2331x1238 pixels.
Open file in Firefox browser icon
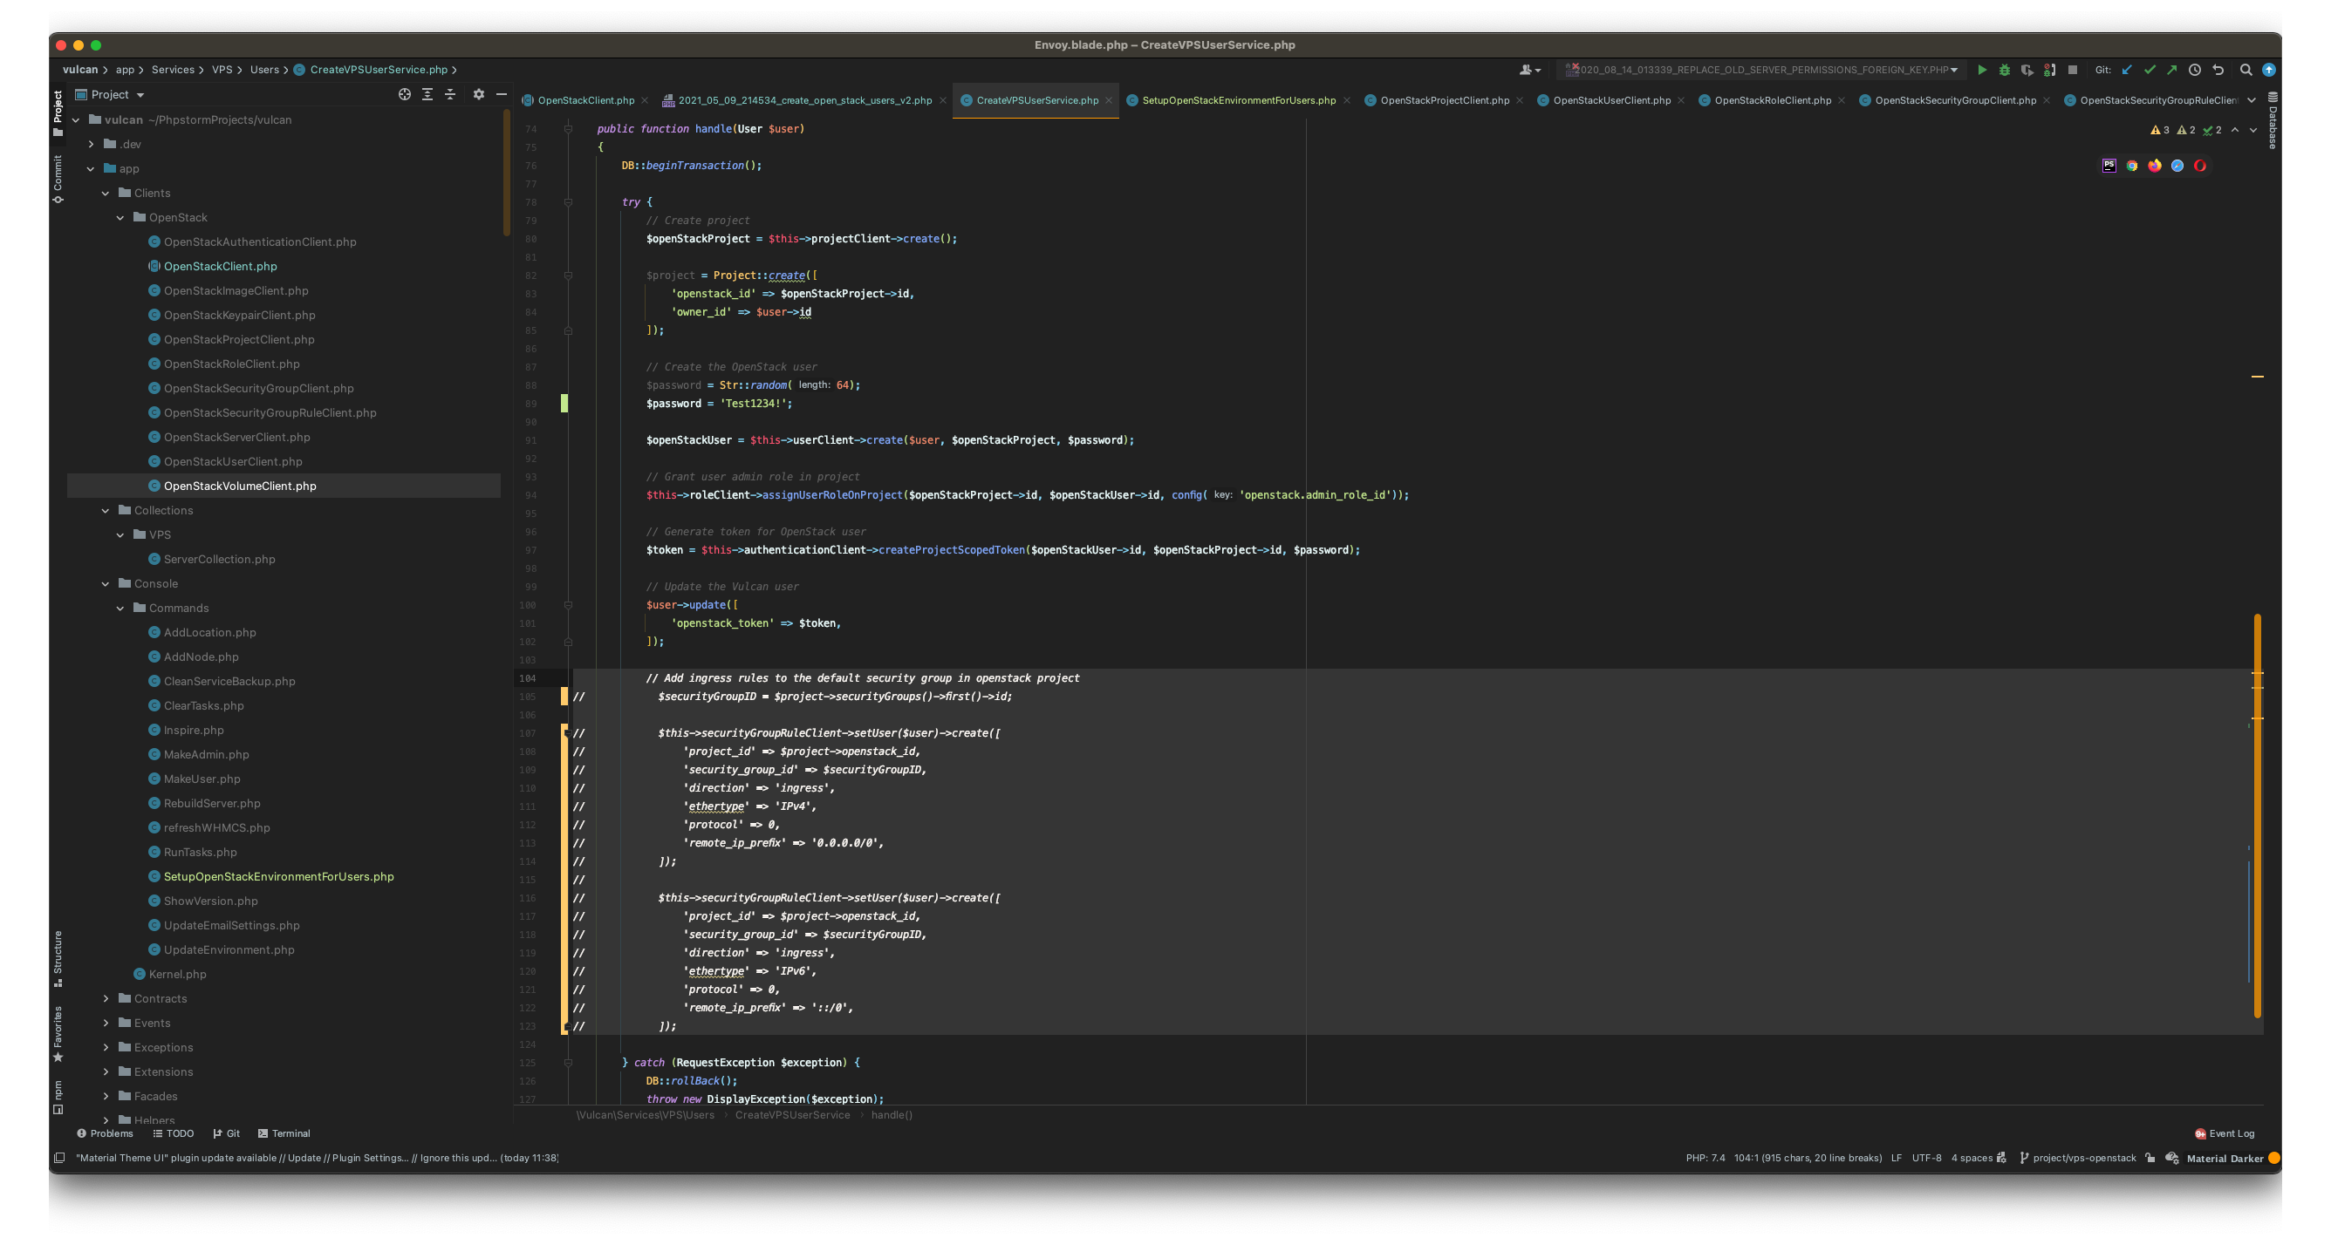(x=2155, y=166)
